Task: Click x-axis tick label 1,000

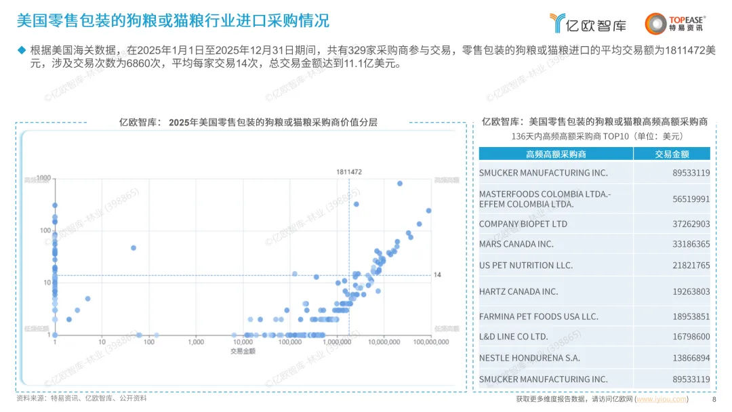Action: click(x=196, y=342)
